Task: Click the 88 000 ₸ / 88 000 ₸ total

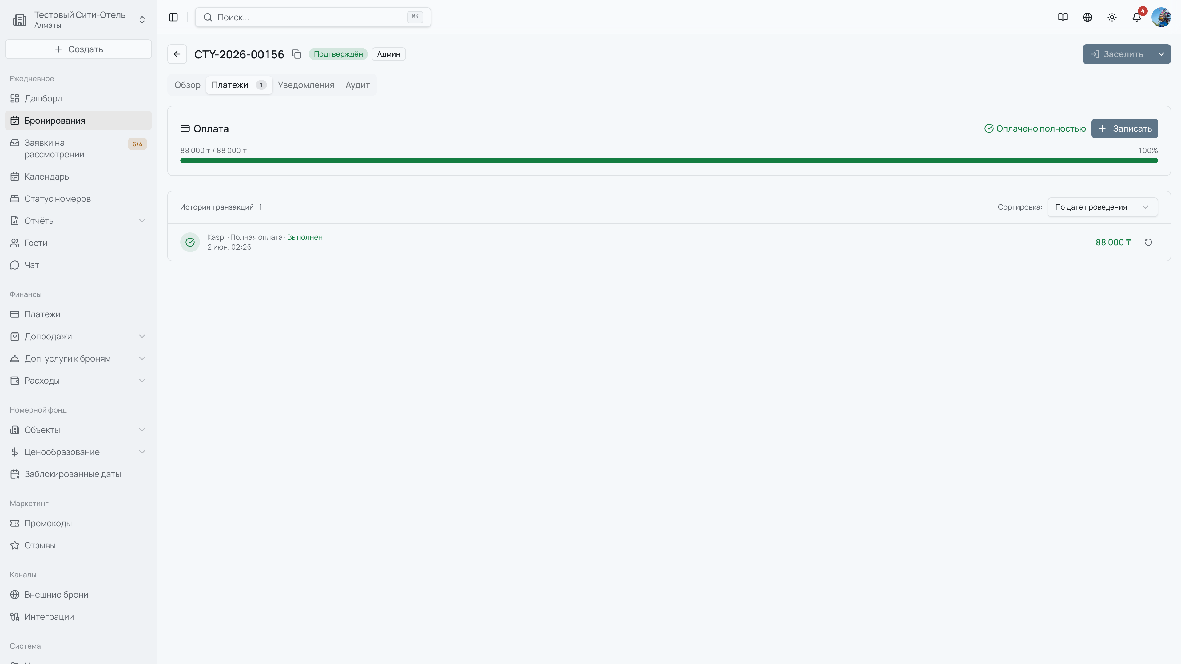Action: pyautogui.click(x=213, y=150)
